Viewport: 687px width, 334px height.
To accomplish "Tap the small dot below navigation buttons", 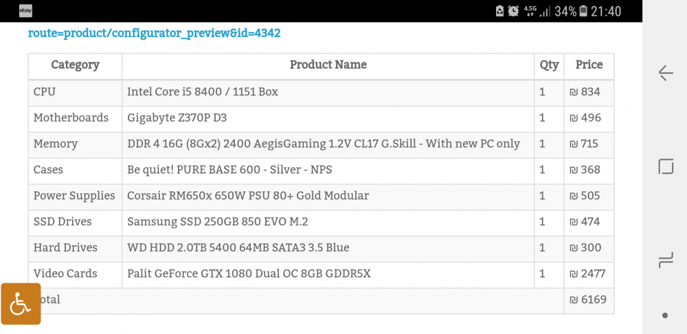I will 665,315.
